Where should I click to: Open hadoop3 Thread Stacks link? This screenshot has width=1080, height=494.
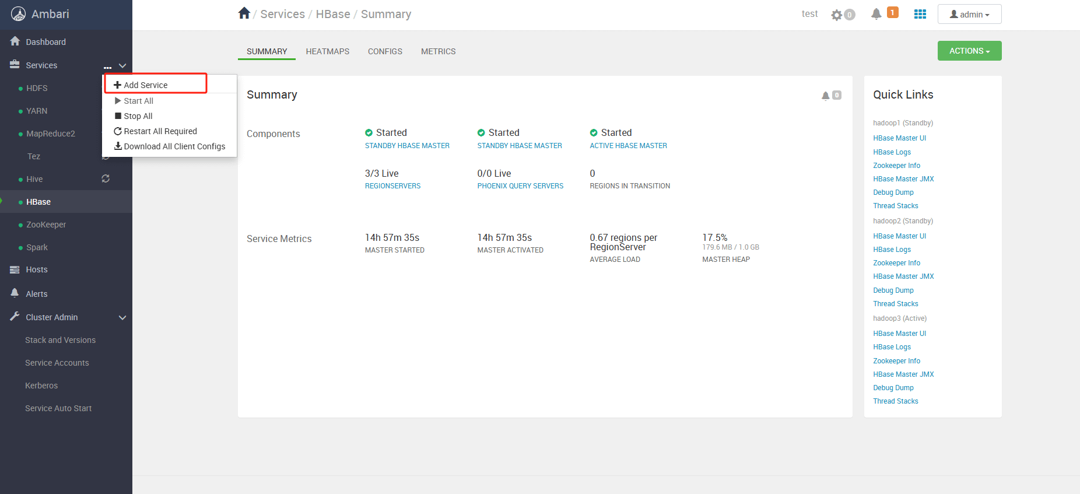click(895, 401)
